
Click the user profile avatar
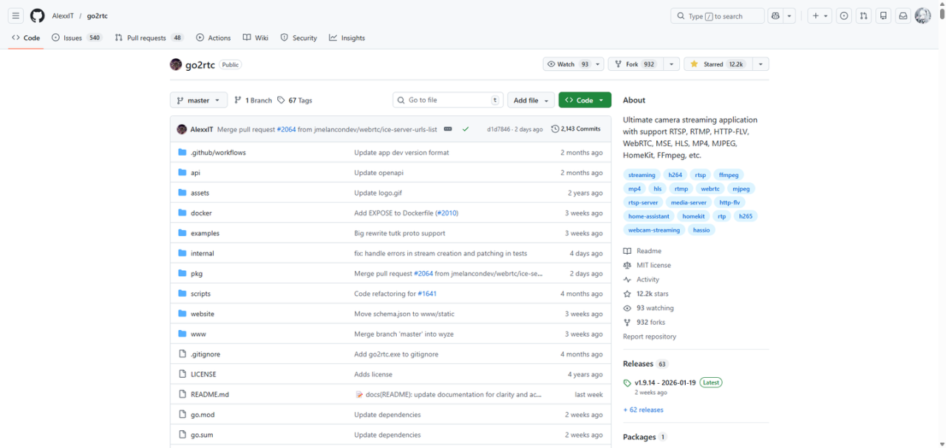[922, 16]
